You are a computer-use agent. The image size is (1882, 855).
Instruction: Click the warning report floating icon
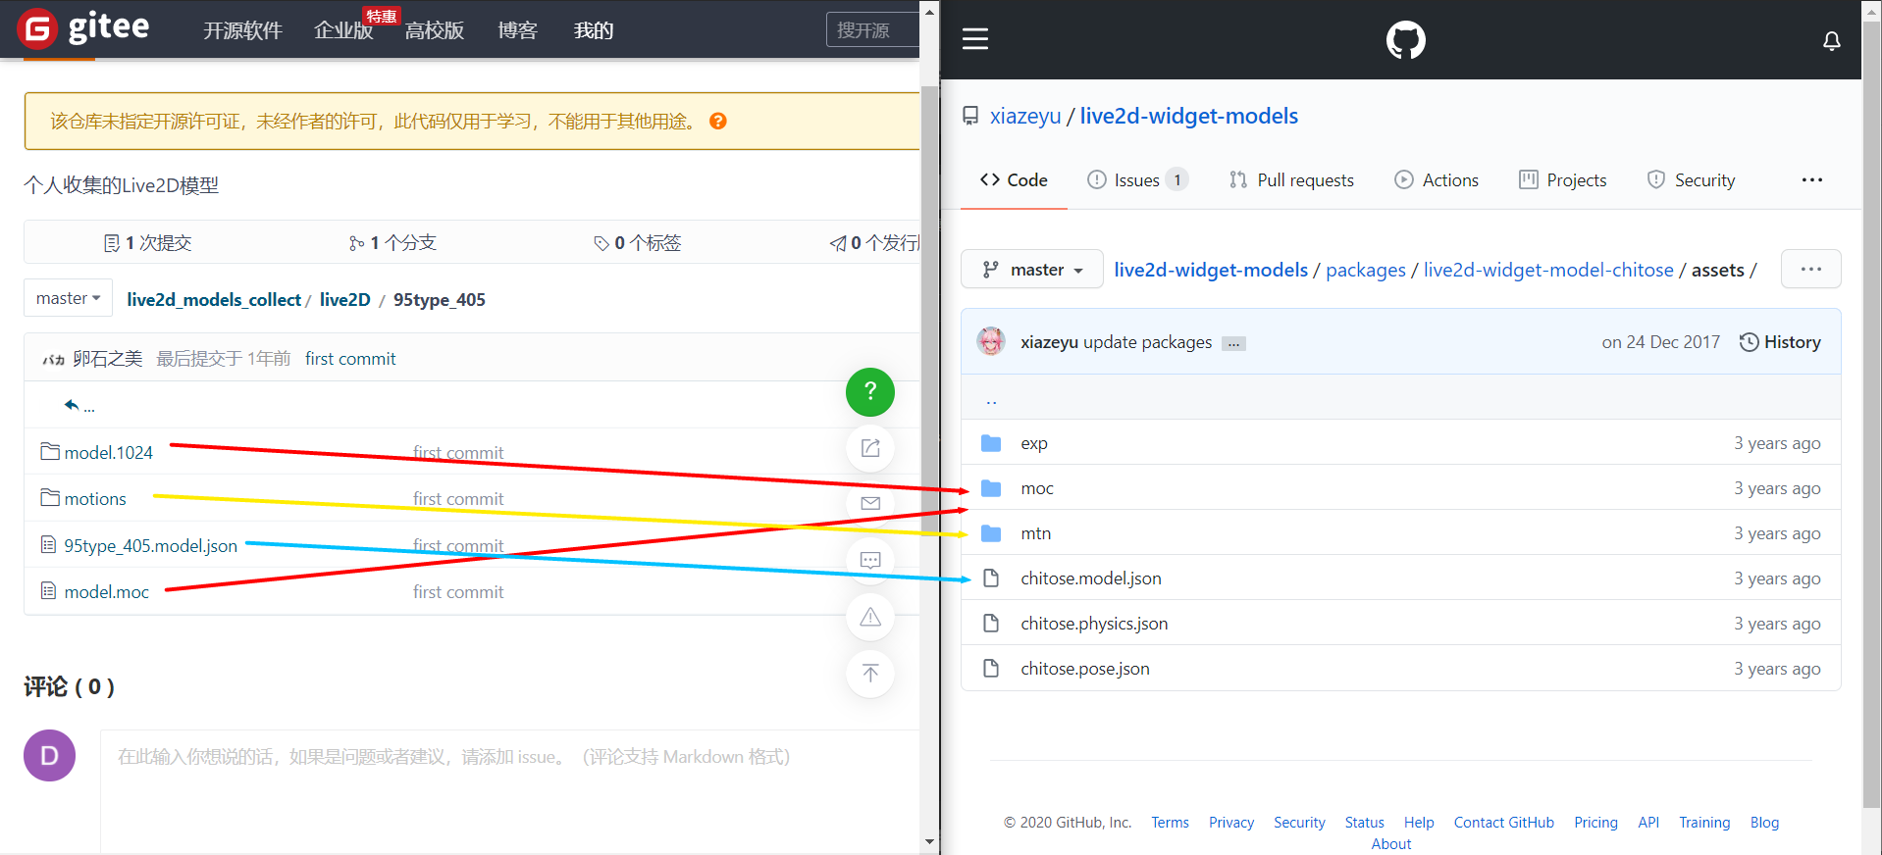coord(870,617)
